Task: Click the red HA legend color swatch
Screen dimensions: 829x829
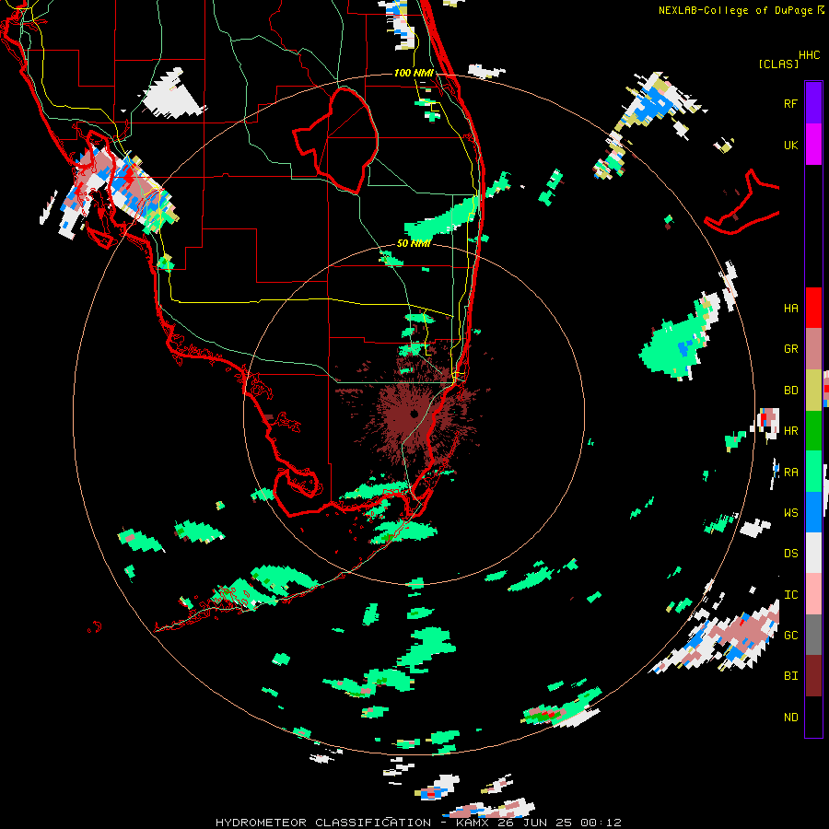Action: pos(813,308)
